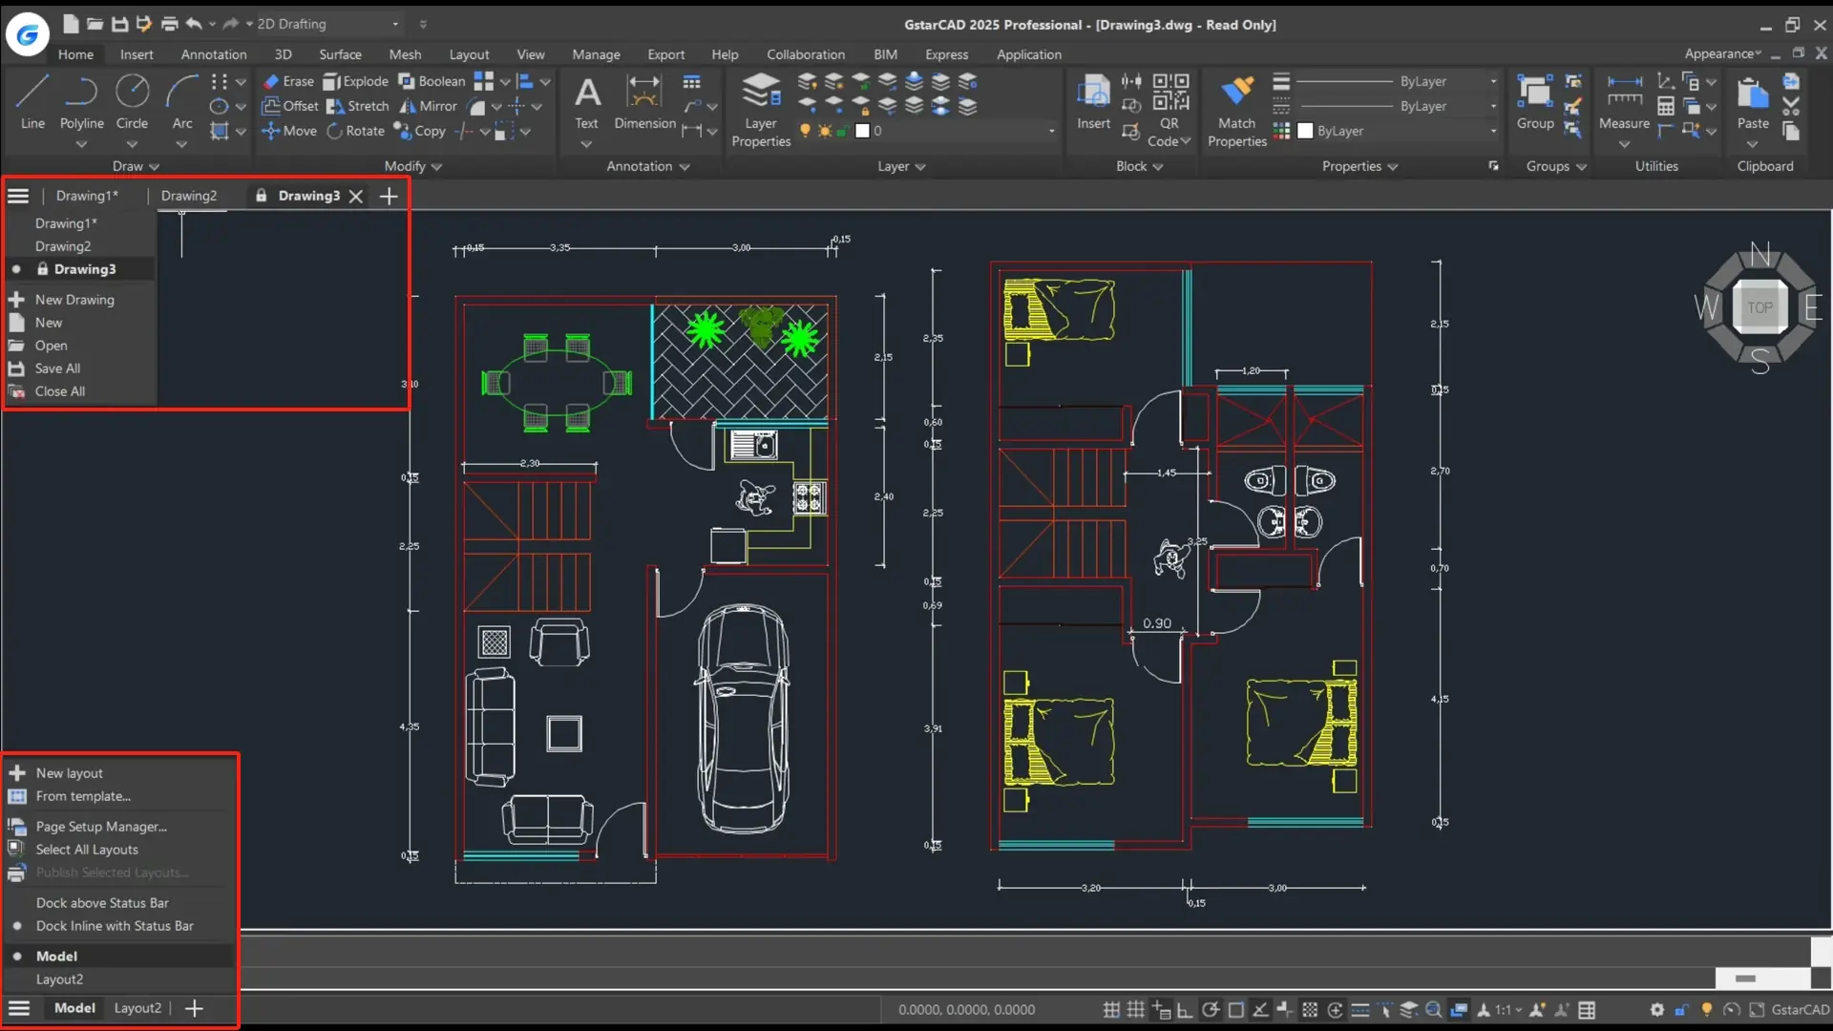Click Save All in file menu

[x=58, y=368]
